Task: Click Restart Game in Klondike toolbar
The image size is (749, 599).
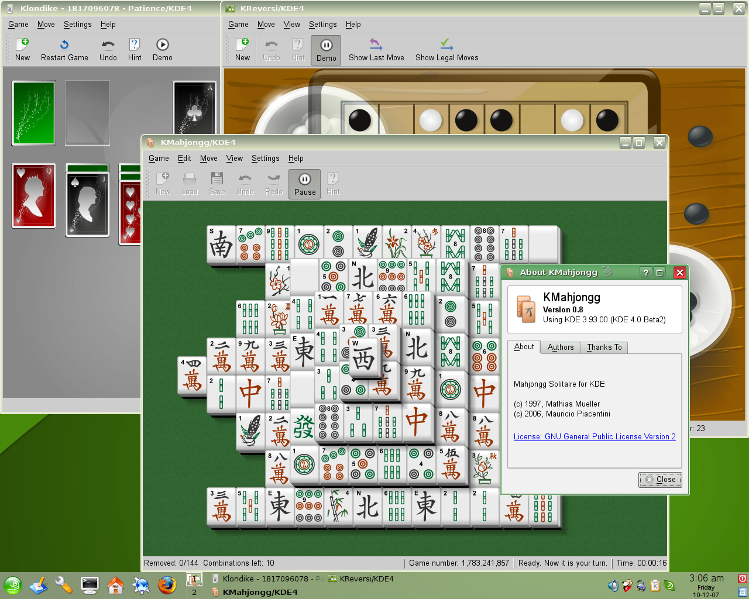Action: click(x=64, y=49)
